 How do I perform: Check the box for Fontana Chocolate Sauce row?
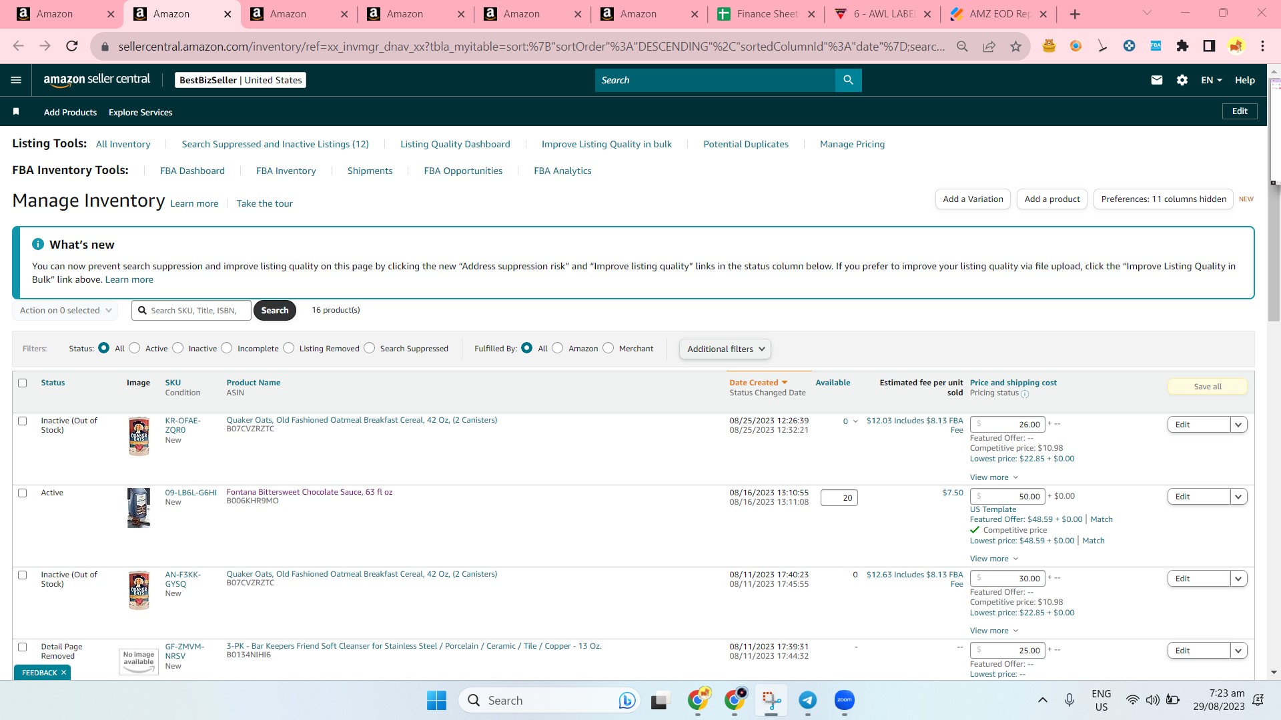tap(23, 493)
